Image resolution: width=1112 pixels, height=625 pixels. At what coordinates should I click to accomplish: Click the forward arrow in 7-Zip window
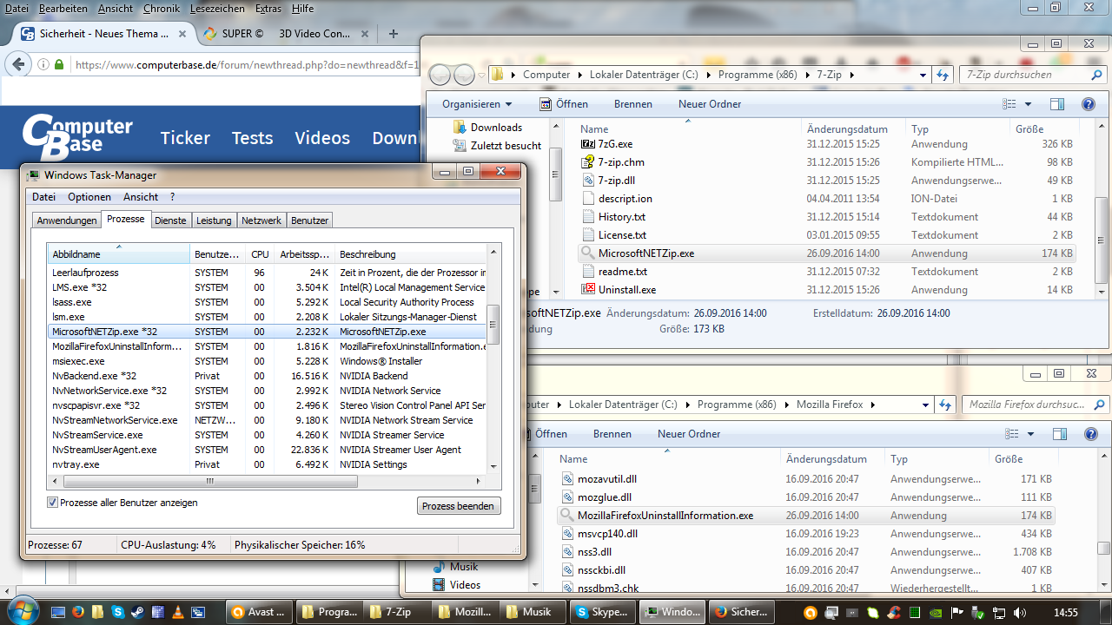pos(464,75)
